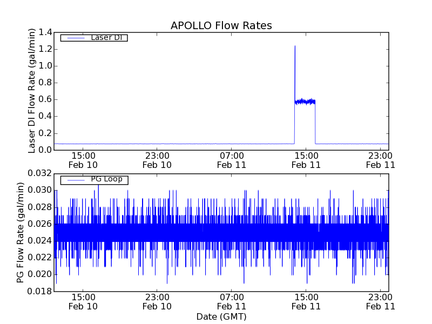Click the APOLLO Flow Rates chart title
The height and width of the screenshot is (324, 432).
point(221,25)
